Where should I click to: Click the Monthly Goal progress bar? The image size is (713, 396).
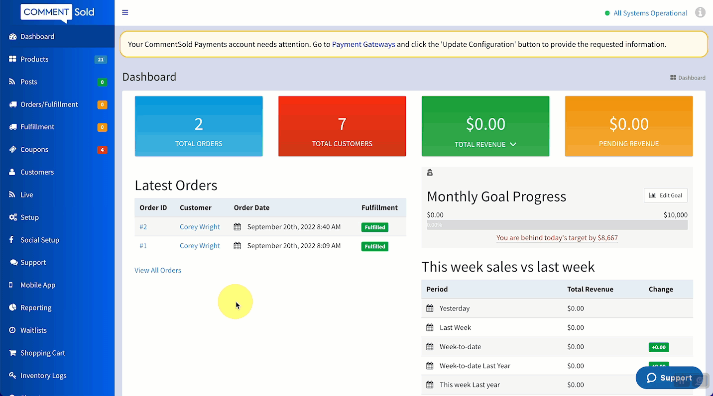coord(557,225)
